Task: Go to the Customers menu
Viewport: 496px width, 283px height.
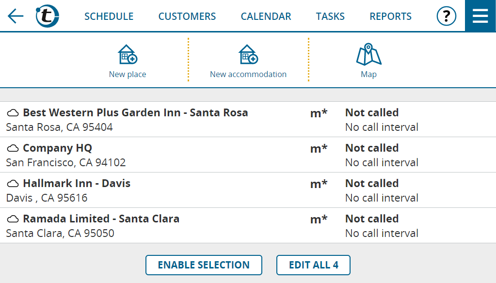Action: coord(187,16)
